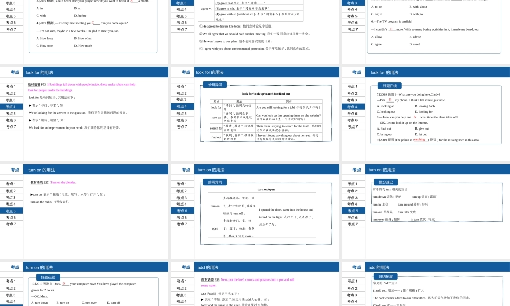Select 考点 2 on add P58 slide
The image size is (510, 306).
click(x=182, y=288)
